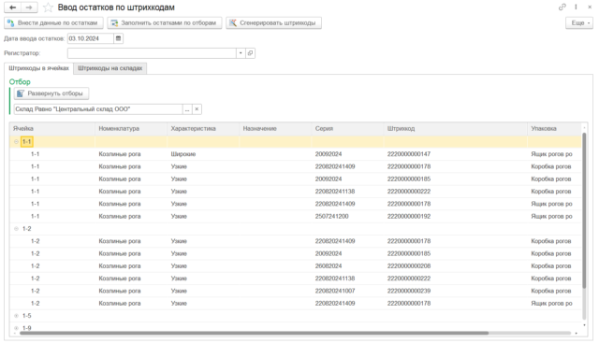This screenshot has height=343, width=599.
Task: Click the horizontal scrollbar of the table
Action: point(254,333)
